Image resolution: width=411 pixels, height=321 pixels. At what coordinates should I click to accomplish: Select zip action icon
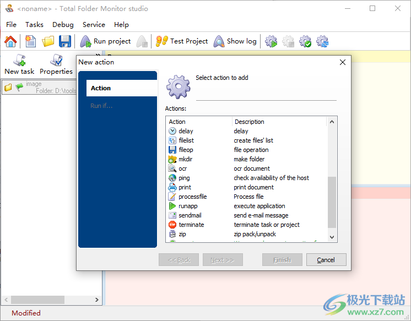172,234
